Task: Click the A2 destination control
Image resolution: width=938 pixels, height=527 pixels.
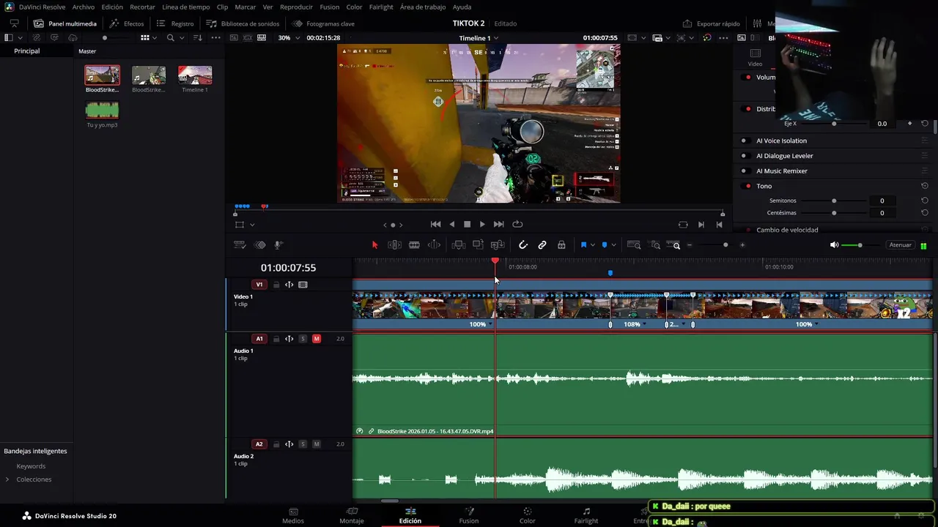Action: (x=259, y=444)
